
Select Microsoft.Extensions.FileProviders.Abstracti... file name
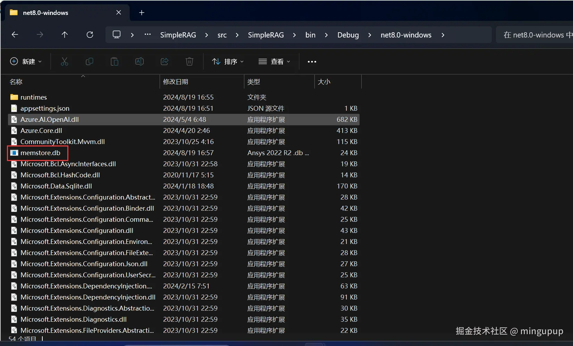[x=87, y=330]
